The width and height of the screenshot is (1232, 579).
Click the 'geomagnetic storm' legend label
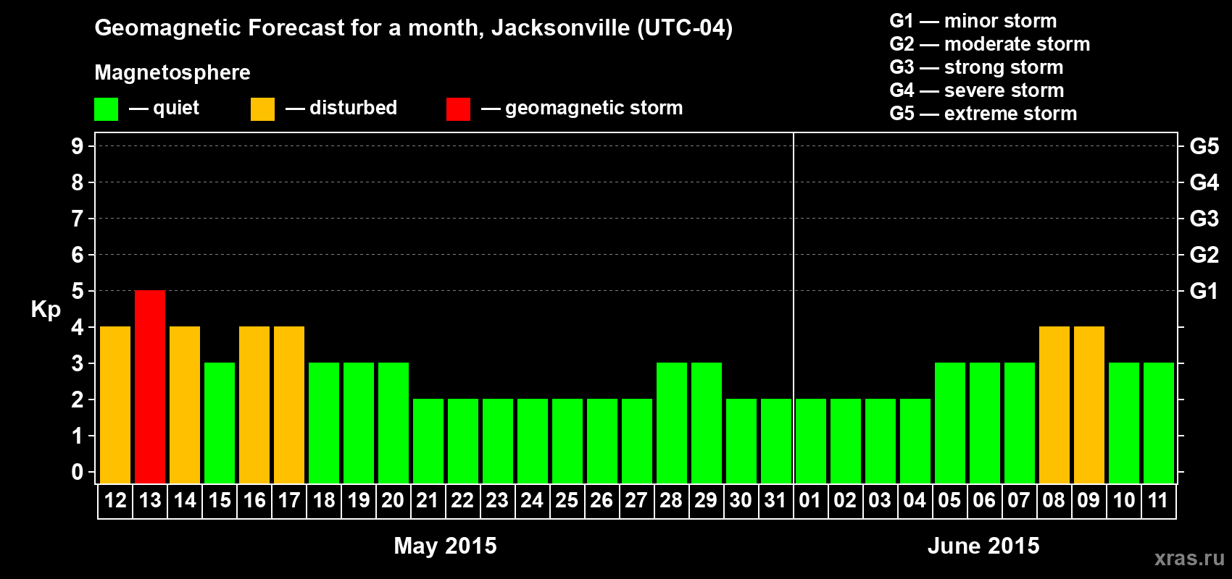(x=594, y=109)
